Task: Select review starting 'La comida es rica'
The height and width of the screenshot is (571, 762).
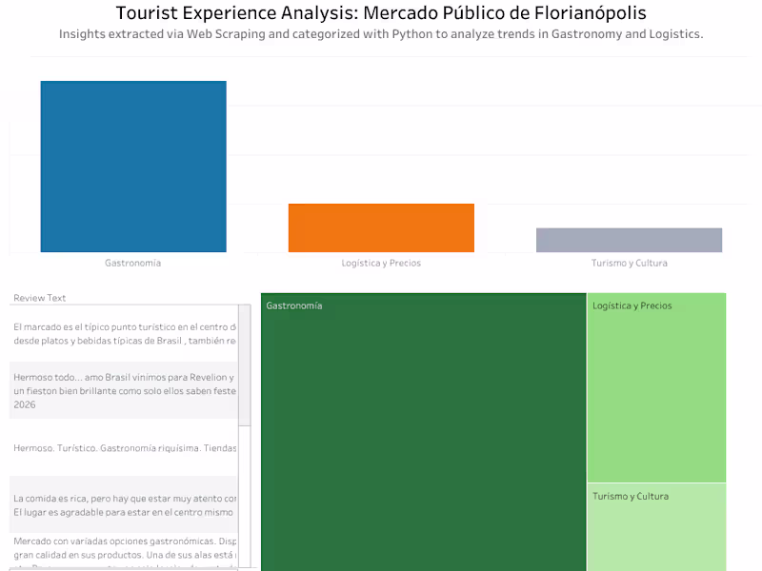Action: click(124, 505)
